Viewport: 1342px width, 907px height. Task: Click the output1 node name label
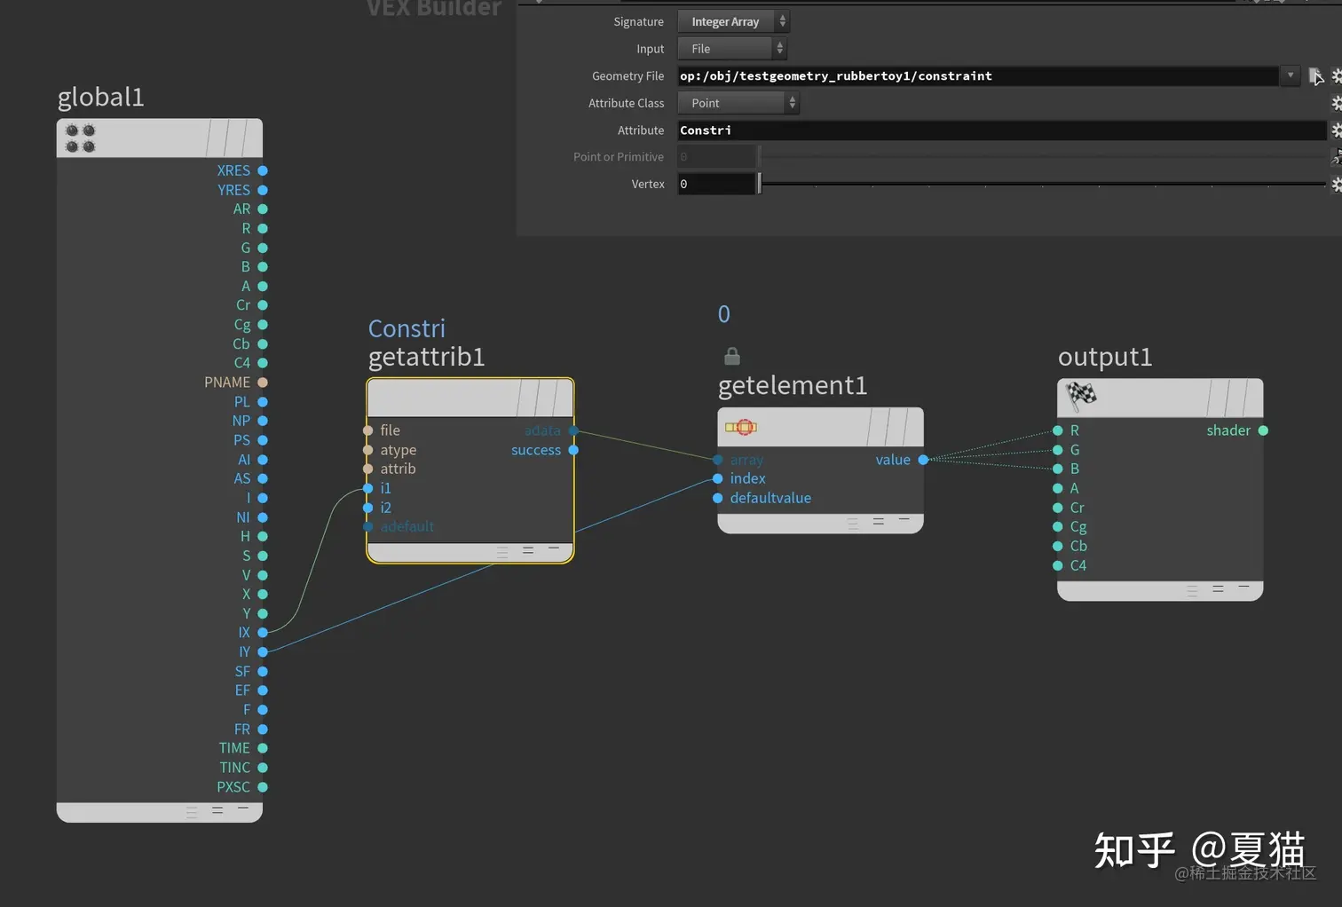click(1105, 357)
